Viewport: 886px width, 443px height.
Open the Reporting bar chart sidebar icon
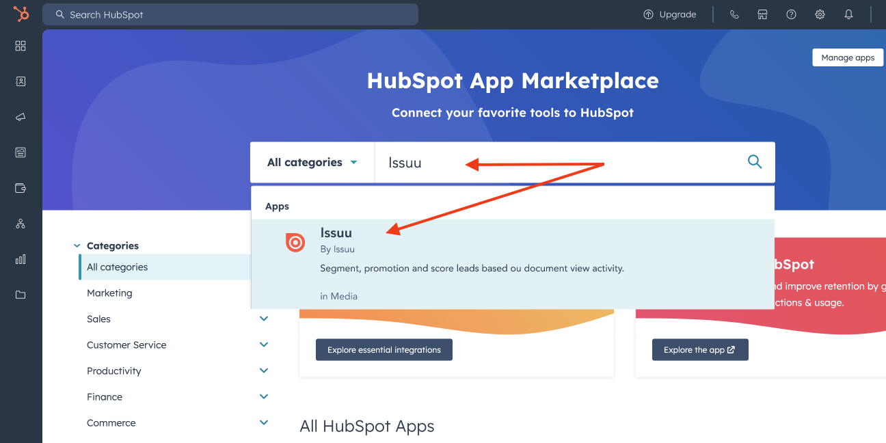point(21,259)
